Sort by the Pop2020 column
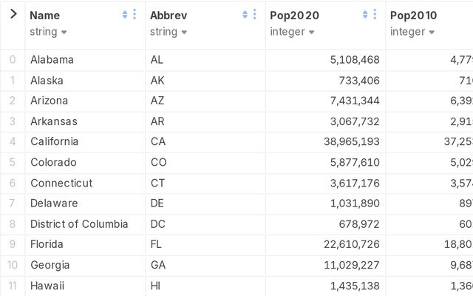Viewport: 473px width, 296px height. [x=365, y=15]
